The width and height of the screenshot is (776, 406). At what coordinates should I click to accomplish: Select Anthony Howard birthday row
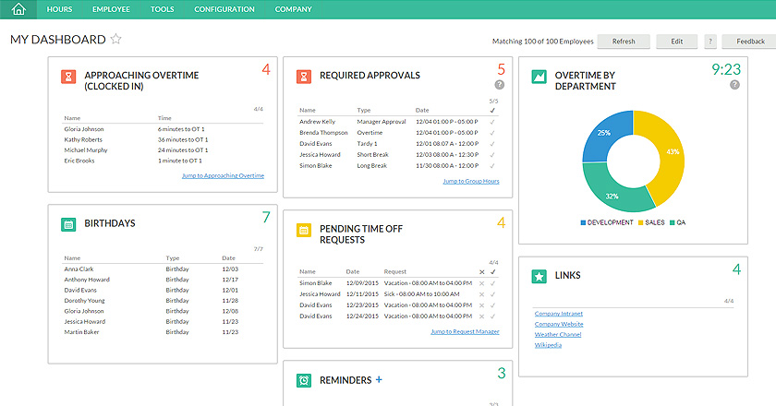tap(163, 280)
